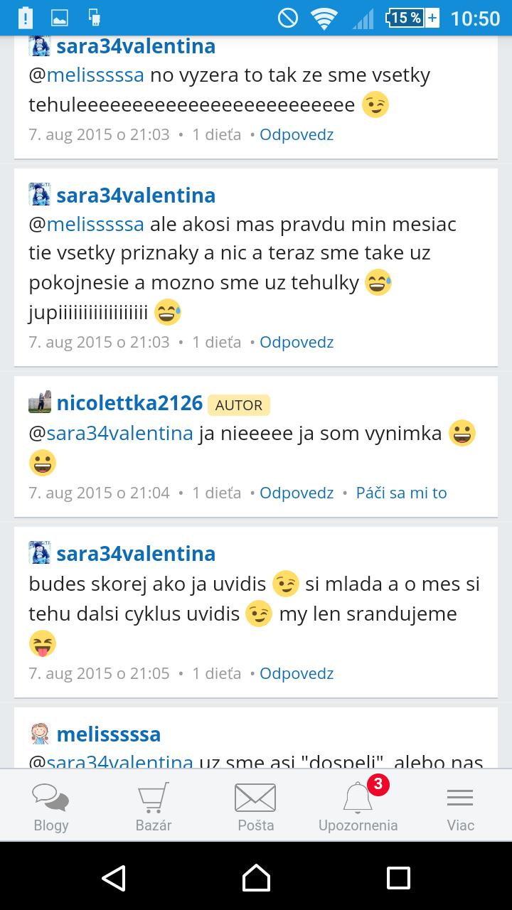
Task: Click Odpovedz under nicolettka2126's comment
Action: tap(297, 493)
